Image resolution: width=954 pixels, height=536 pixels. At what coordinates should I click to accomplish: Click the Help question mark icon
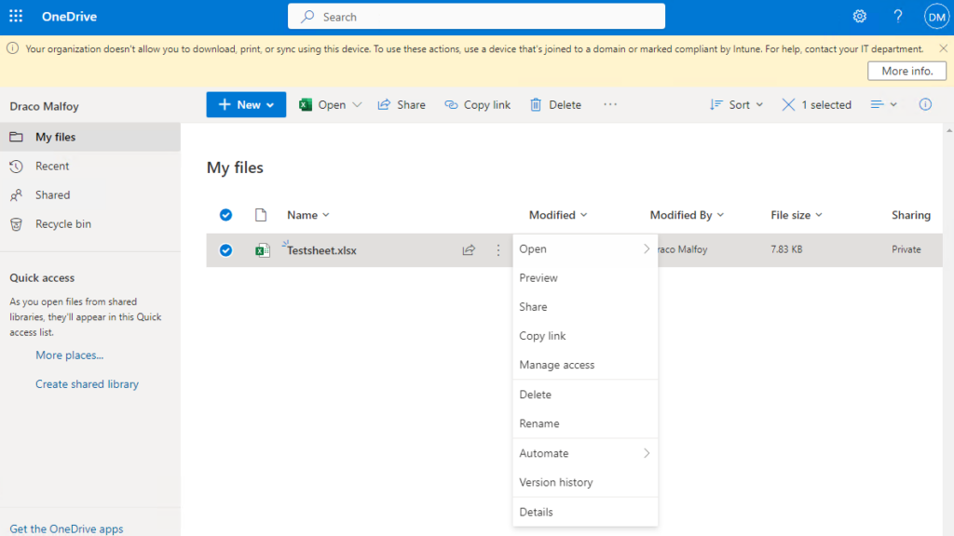(x=897, y=16)
